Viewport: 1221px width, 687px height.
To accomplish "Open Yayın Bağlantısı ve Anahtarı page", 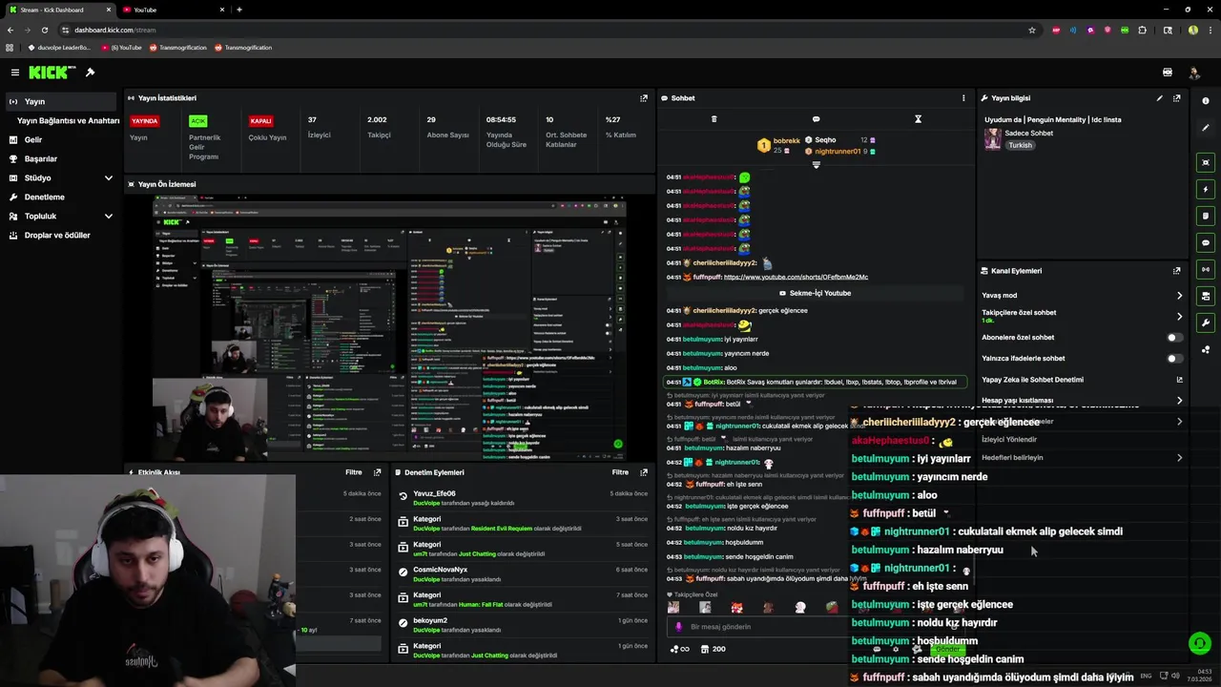I will pyautogui.click(x=68, y=121).
